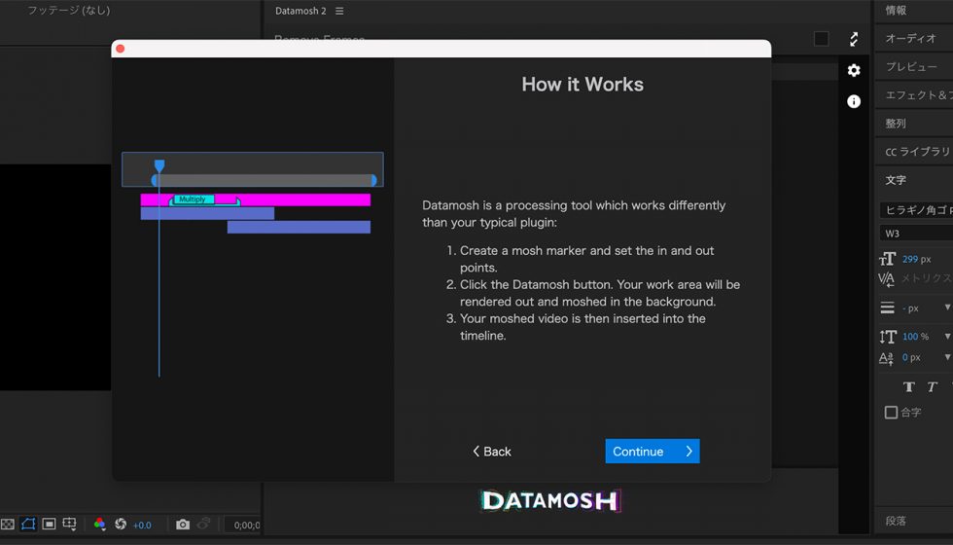
Task: Toggle mask and shape path visibility
Action: click(x=28, y=524)
